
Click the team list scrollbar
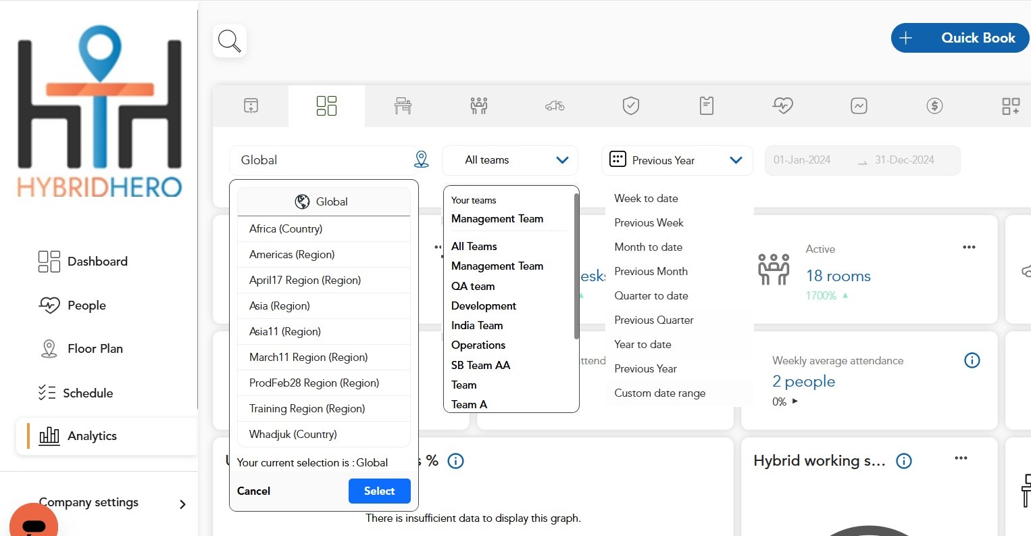point(576,266)
